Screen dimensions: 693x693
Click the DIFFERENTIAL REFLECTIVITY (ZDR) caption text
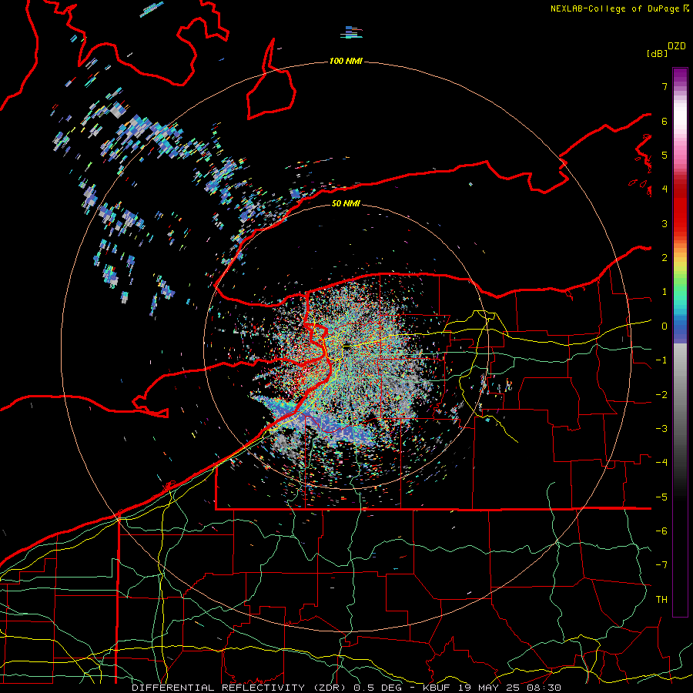coord(239,688)
